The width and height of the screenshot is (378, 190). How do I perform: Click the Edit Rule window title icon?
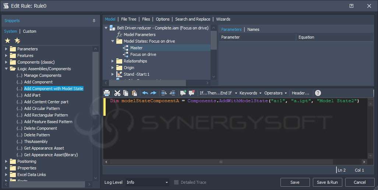[6, 6]
